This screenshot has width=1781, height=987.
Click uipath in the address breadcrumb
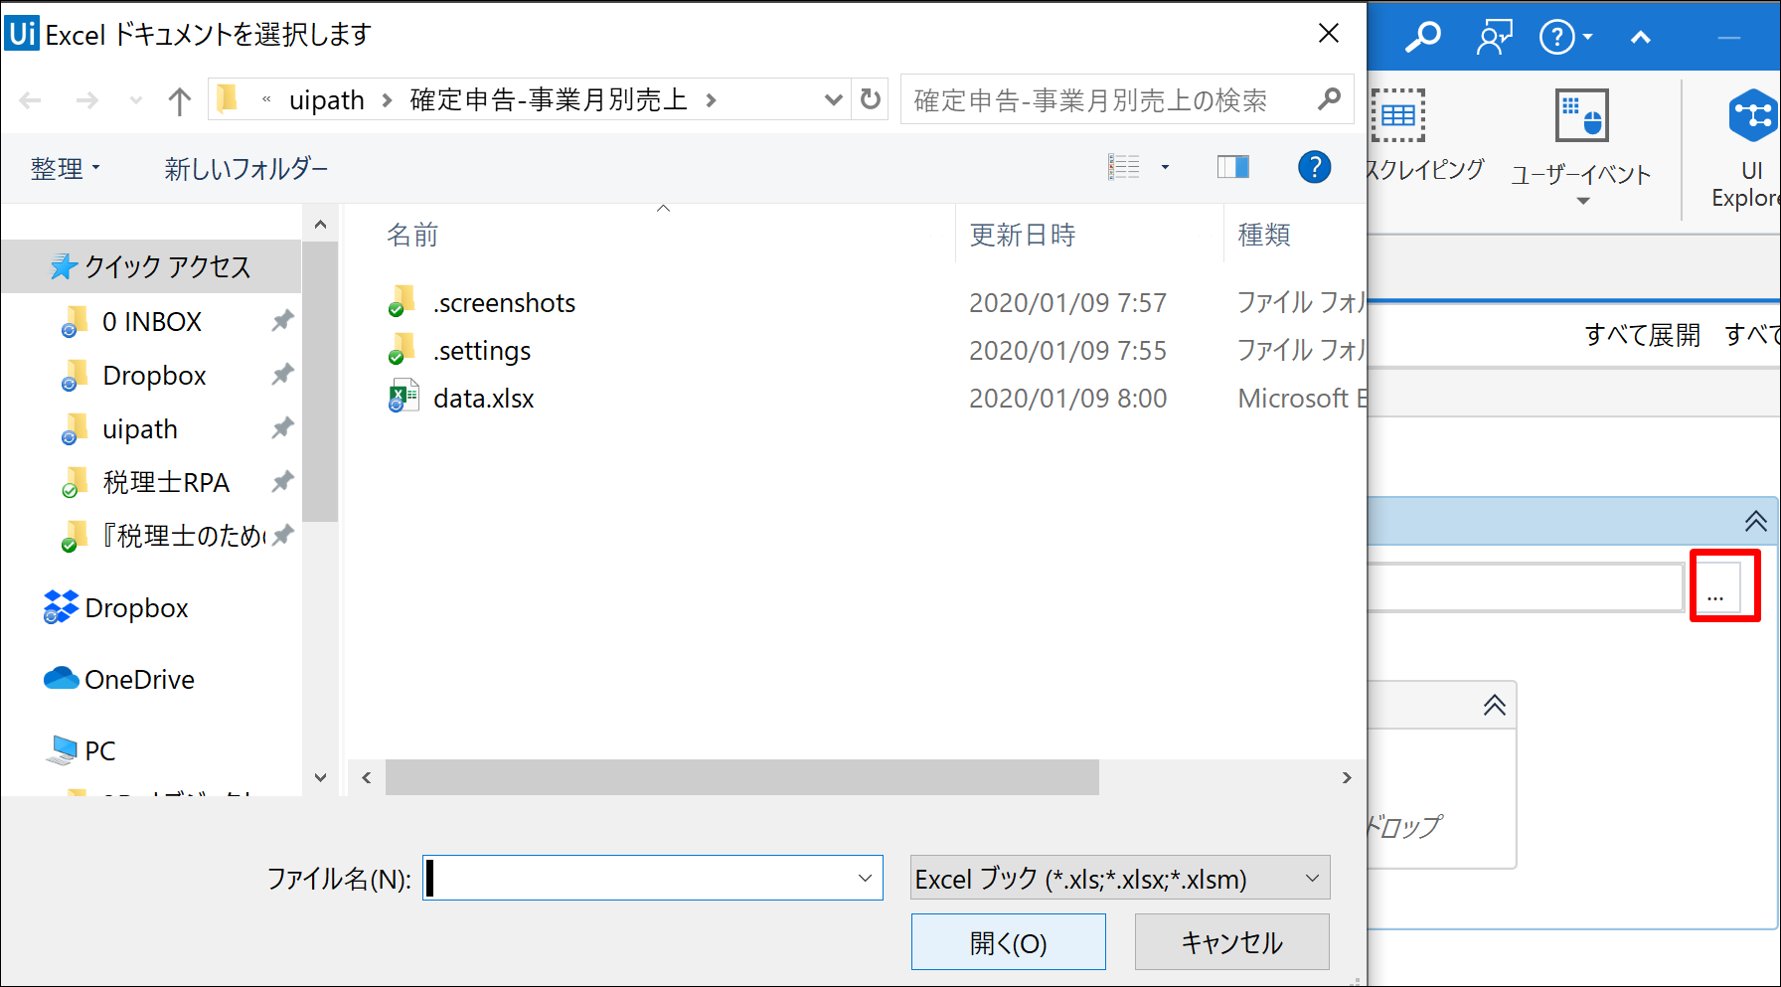click(x=326, y=100)
